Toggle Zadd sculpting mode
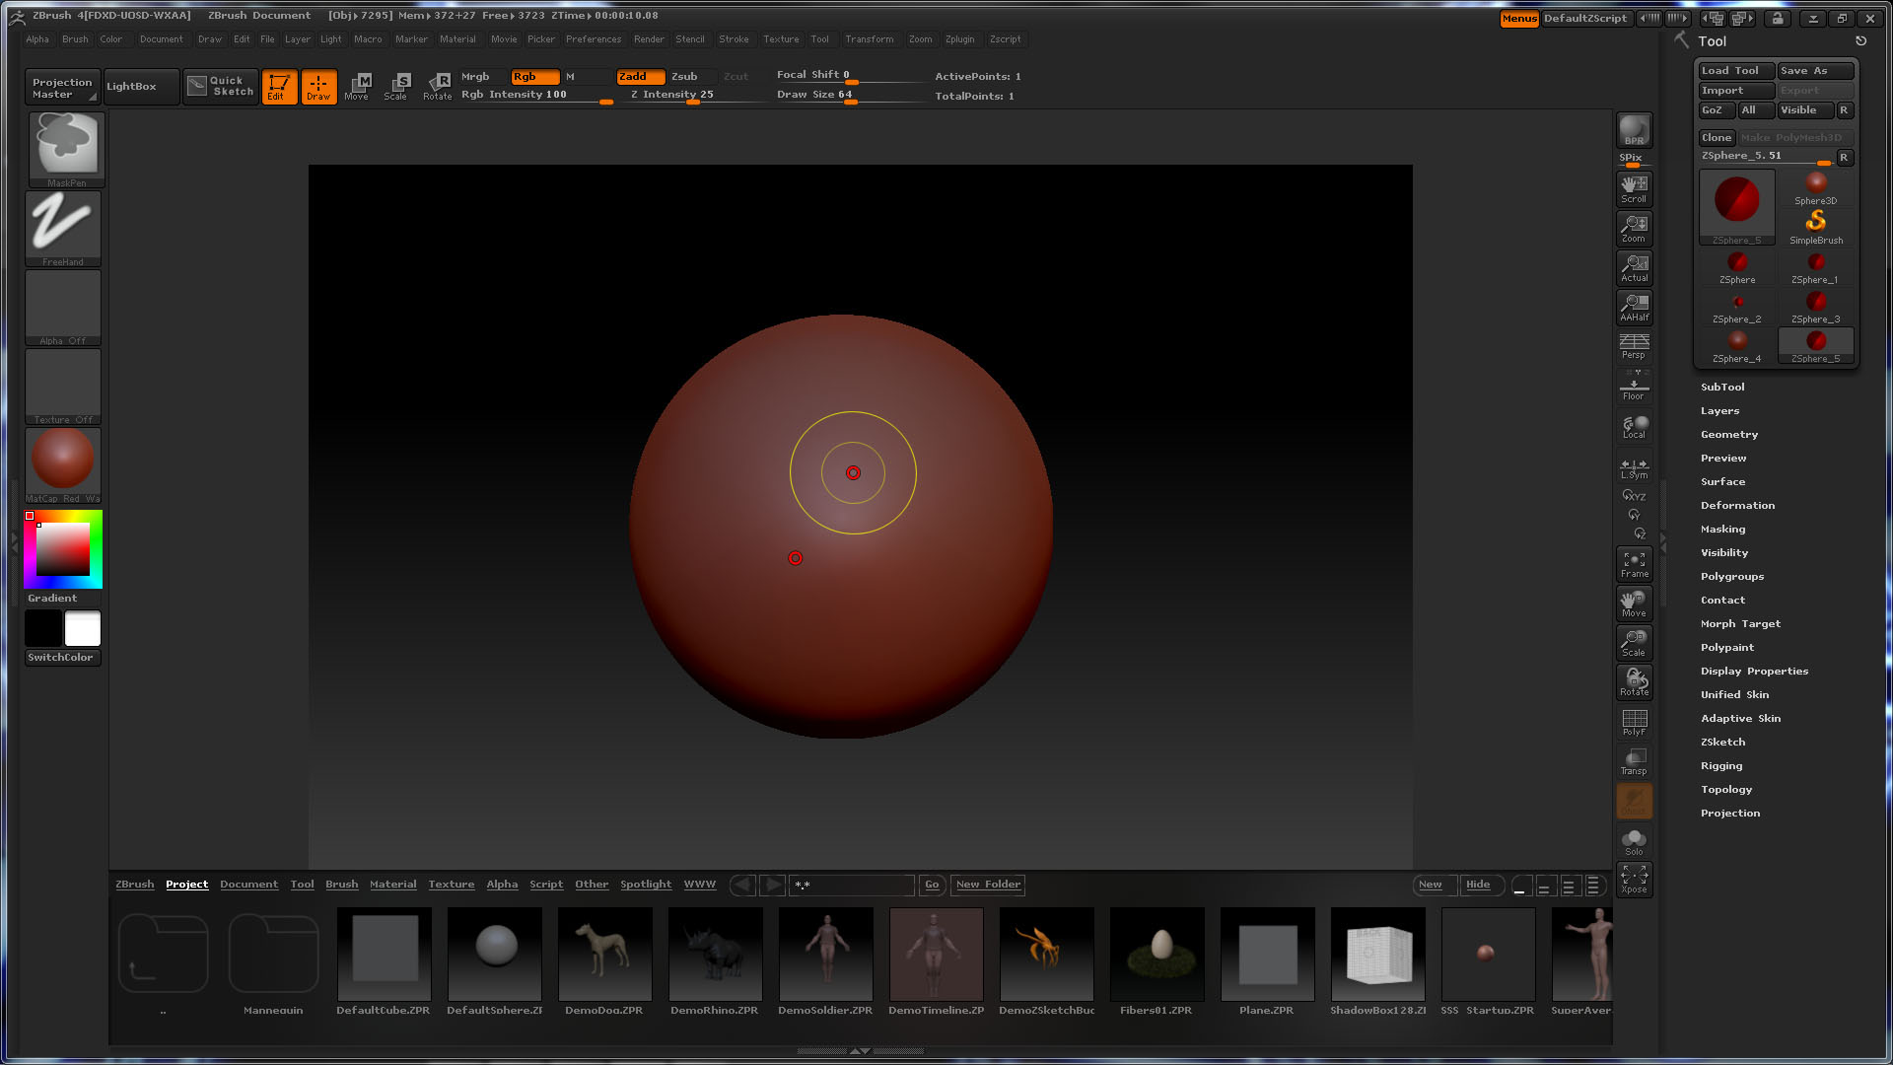 click(639, 76)
